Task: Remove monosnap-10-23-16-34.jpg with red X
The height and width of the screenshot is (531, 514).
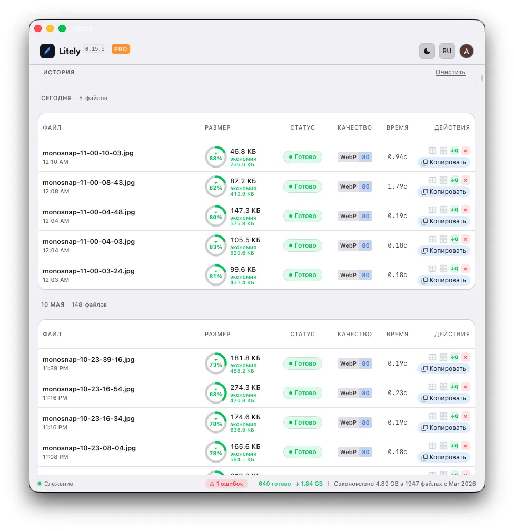Action: [x=466, y=416]
